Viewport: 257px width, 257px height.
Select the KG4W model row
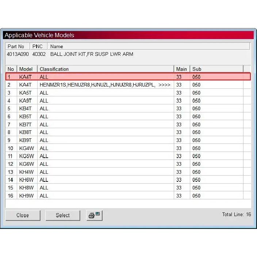[x=128, y=148]
